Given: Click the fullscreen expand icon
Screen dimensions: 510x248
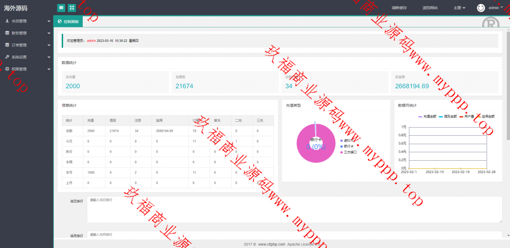Looking at the screenshot, I should pos(72,7).
